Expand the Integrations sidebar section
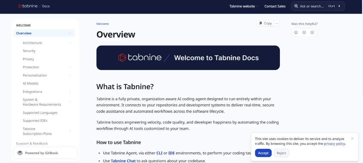The height and width of the screenshot is (163, 363). coord(70,92)
